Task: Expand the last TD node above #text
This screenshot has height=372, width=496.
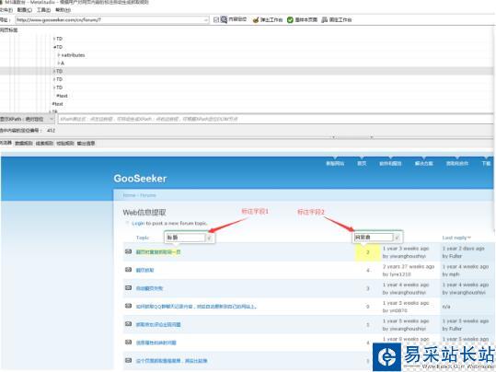Action: pos(54,87)
